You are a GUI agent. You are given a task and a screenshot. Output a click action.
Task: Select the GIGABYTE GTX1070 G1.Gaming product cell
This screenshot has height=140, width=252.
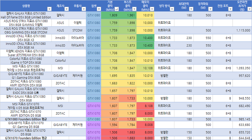[x=26, y=125]
